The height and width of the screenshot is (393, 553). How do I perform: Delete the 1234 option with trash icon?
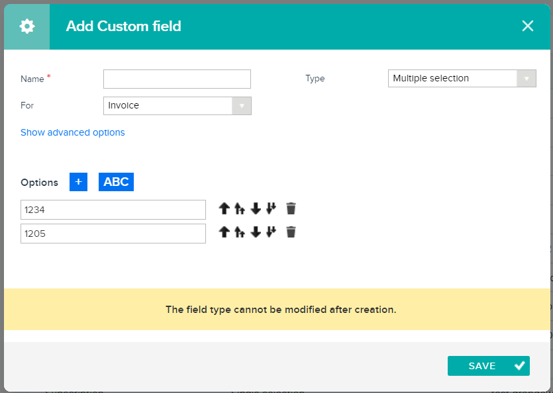click(291, 209)
